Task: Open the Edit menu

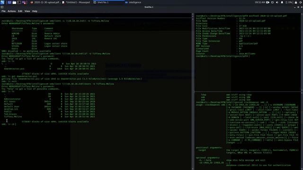Action: 20,11
